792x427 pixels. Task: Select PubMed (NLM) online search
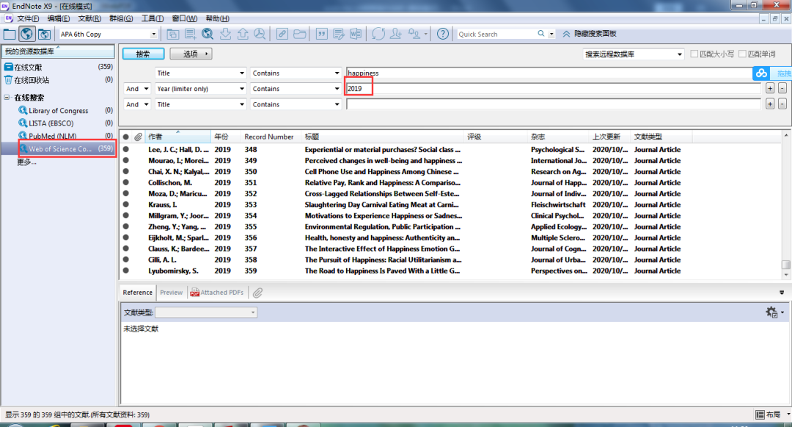(x=53, y=136)
